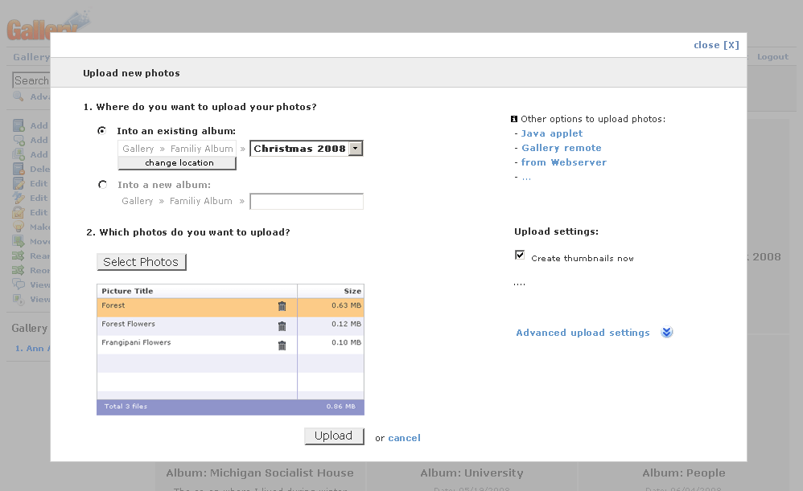Uncheck 'Create thumbnails now' checkbox
The width and height of the screenshot is (803, 491).
[520, 255]
